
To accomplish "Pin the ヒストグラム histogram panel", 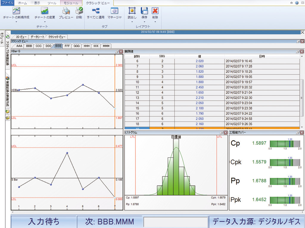I will 221,133.
